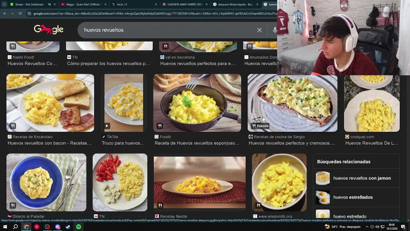Open link Huevos Revueltos De L...
The width and height of the screenshot is (410, 231).
tap(372, 143)
